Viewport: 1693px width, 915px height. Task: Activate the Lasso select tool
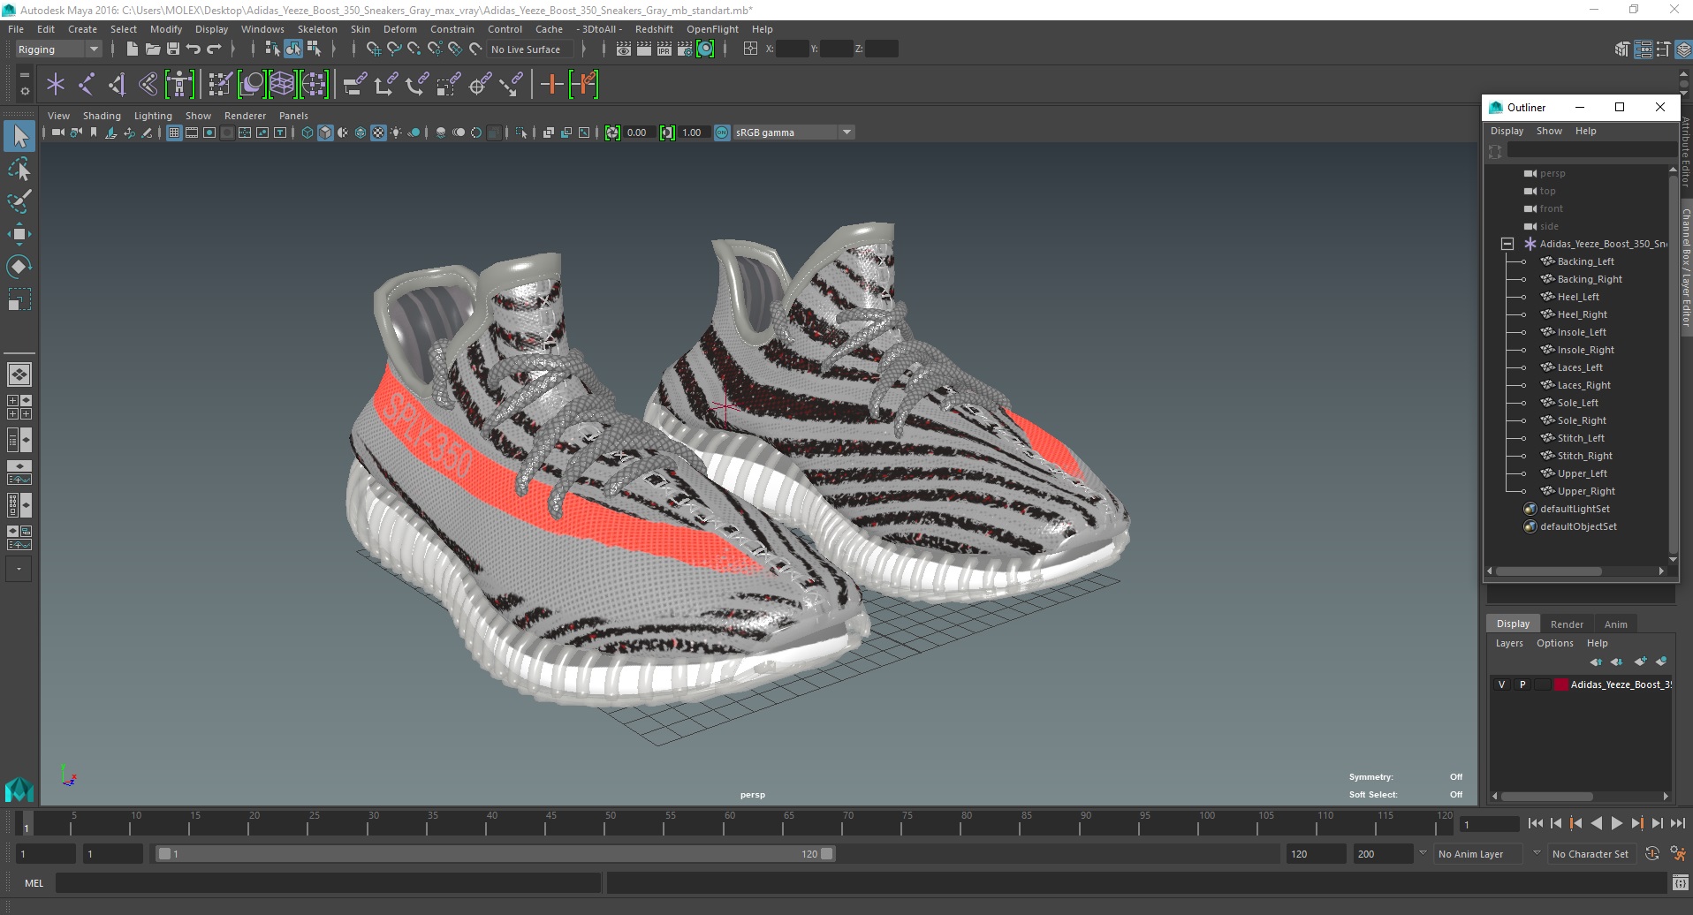pos(19,169)
